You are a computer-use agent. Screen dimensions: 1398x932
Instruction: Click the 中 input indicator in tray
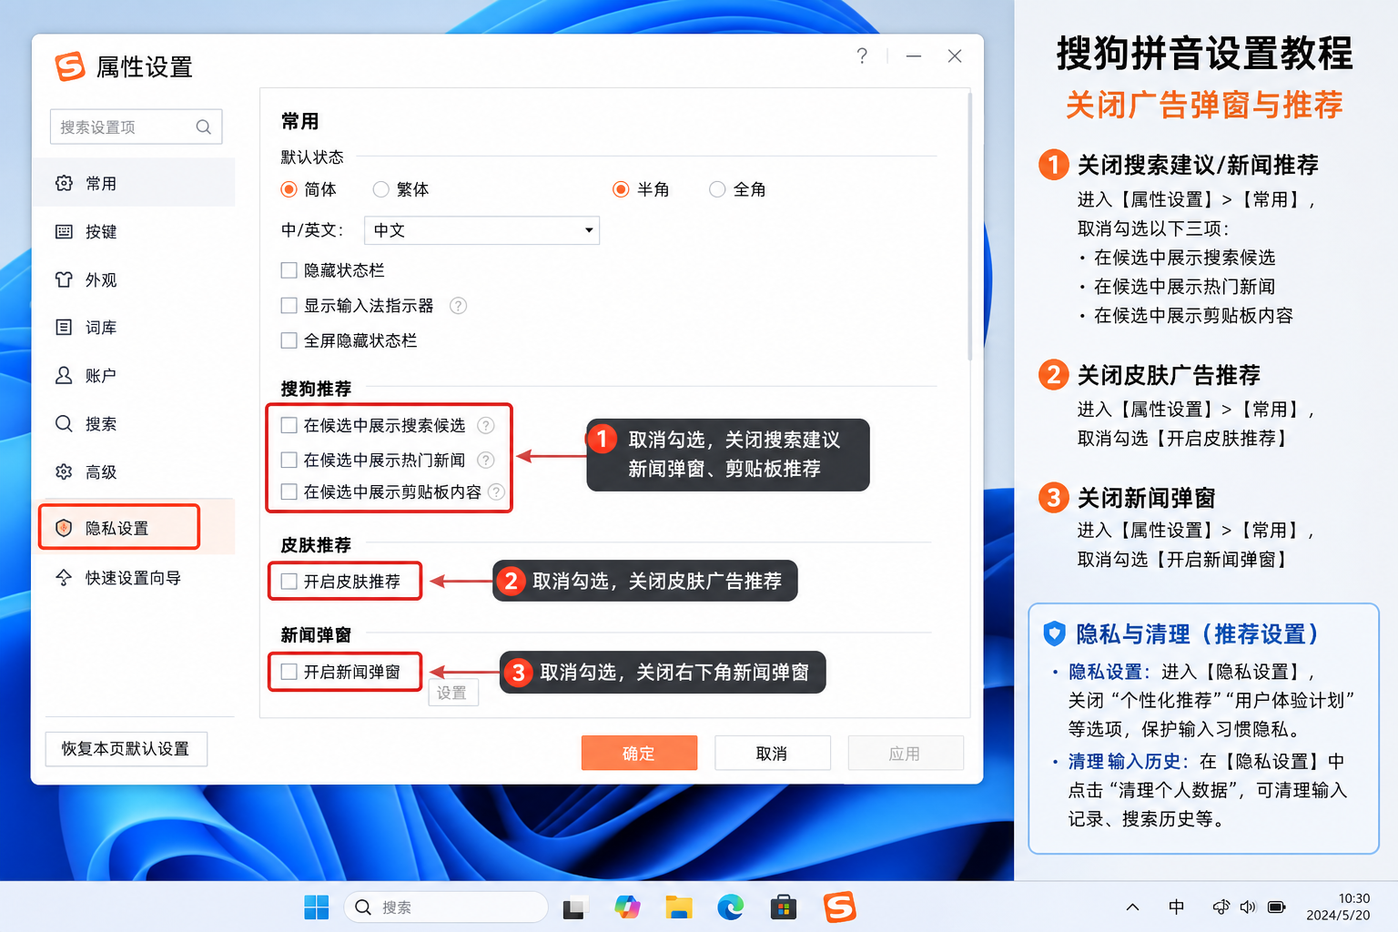1177,907
